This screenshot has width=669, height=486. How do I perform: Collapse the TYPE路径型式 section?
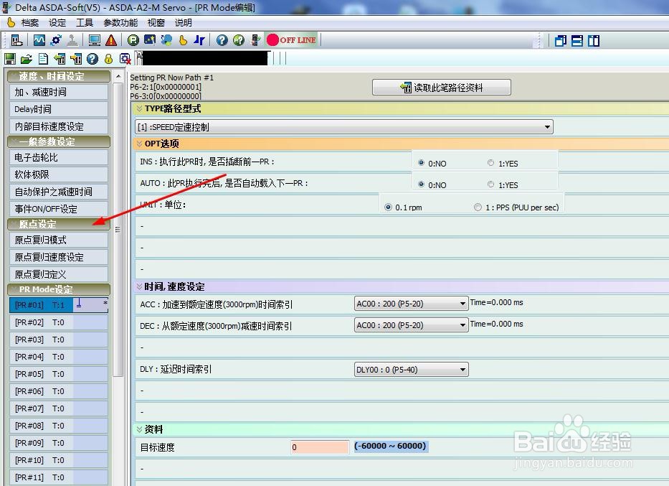click(x=139, y=108)
